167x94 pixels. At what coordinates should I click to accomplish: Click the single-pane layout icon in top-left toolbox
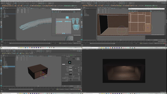(x=1, y=22)
